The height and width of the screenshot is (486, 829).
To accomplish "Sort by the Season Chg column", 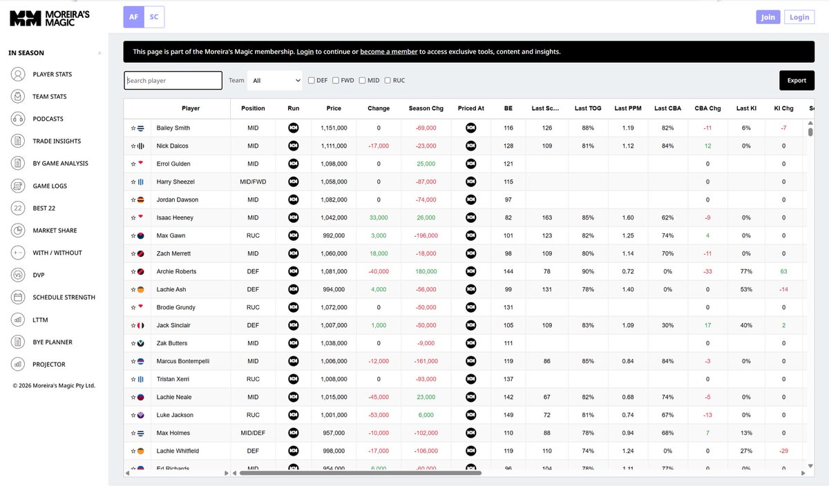I will pyautogui.click(x=426, y=108).
